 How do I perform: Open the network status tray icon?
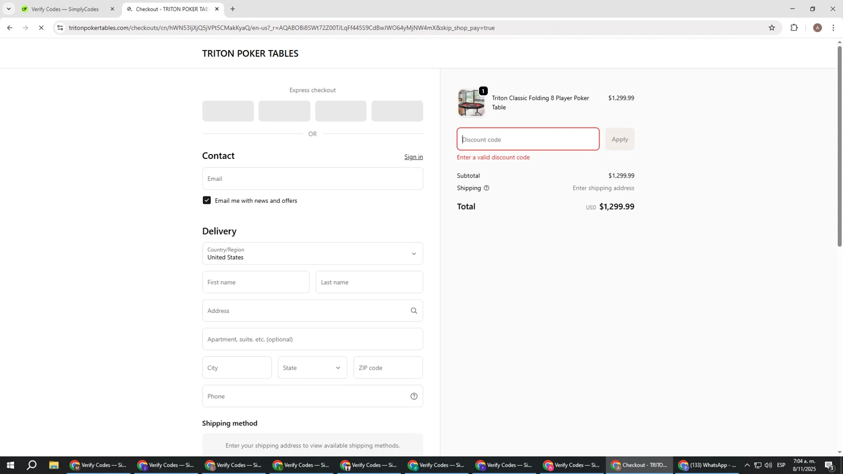758,465
